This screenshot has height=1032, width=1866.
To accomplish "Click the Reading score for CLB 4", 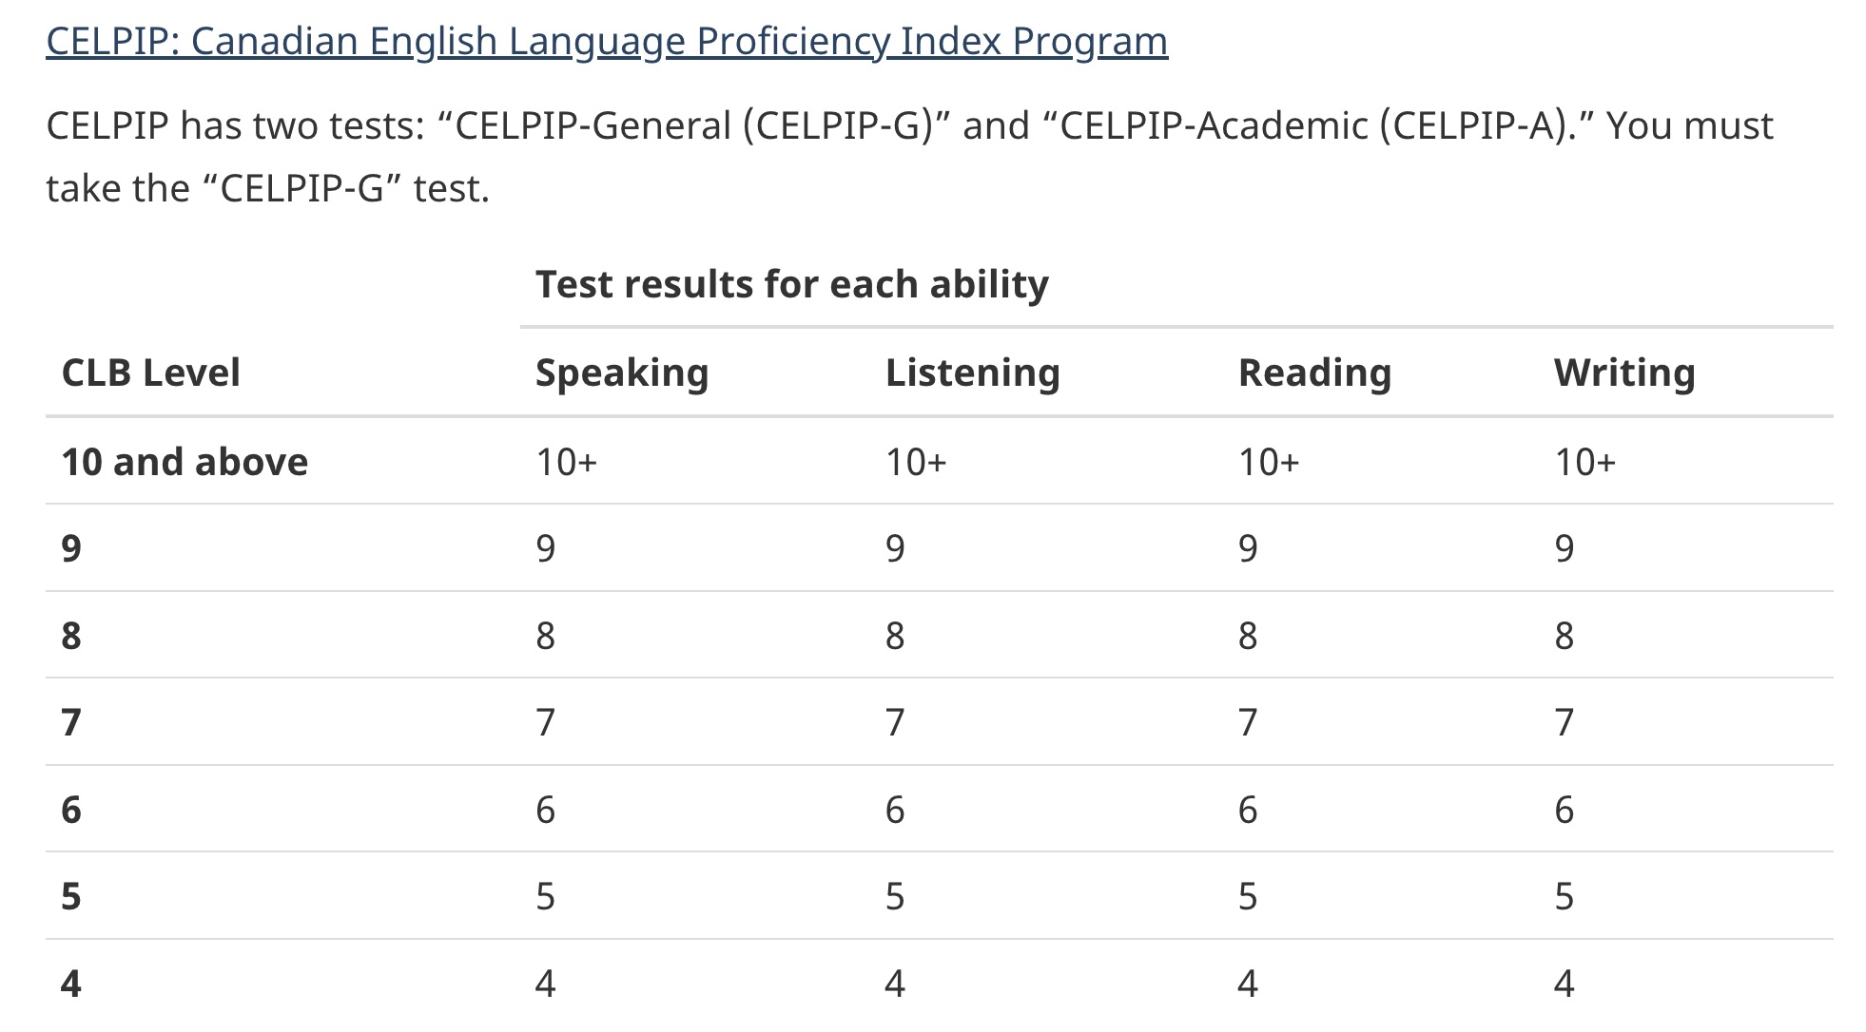I will click(x=1248, y=984).
